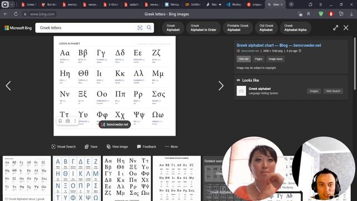Click the muted speaker icon on the Mac tab

220,4
